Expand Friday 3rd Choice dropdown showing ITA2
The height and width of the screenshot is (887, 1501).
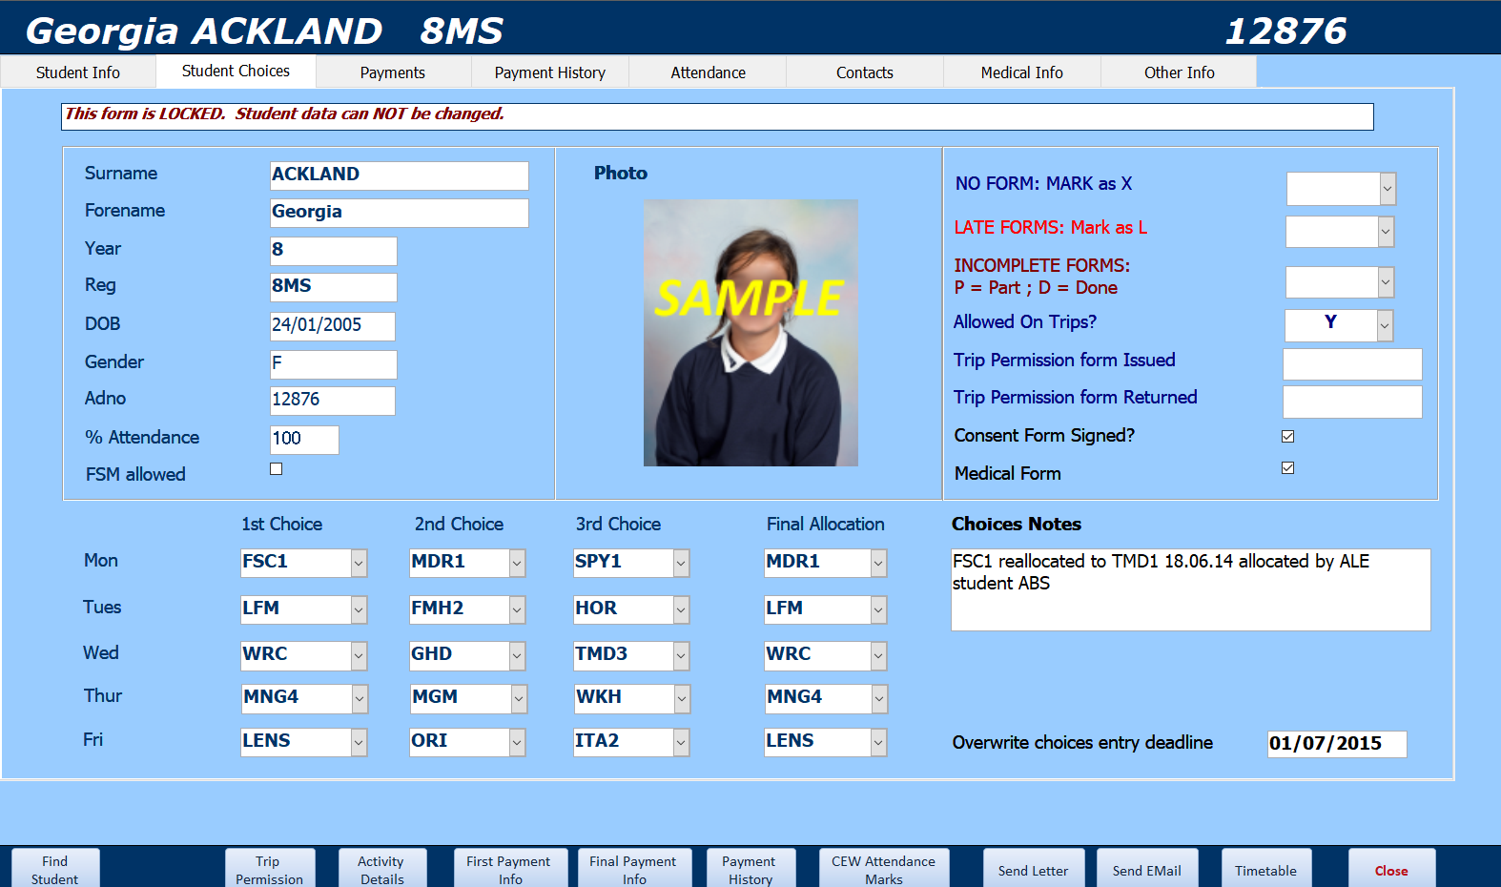click(x=681, y=742)
